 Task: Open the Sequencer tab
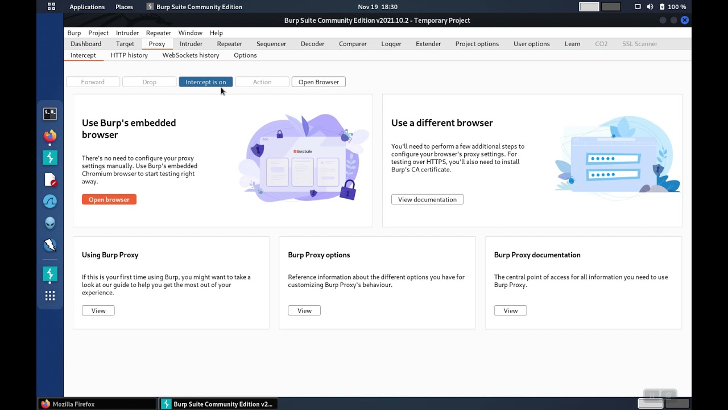[x=271, y=44]
